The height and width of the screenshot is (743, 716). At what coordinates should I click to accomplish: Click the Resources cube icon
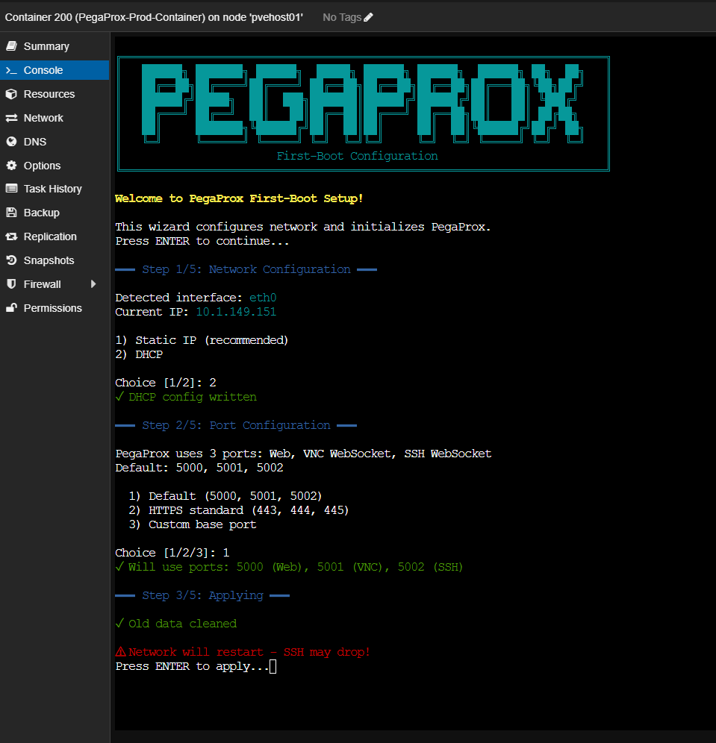[11, 94]
